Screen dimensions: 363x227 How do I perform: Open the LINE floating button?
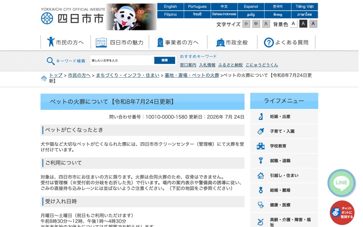click(342, 183)
